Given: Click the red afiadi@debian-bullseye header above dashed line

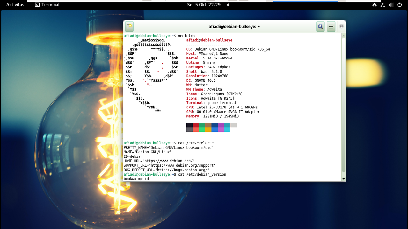Looking at the screenshot, I should (209, 40).
